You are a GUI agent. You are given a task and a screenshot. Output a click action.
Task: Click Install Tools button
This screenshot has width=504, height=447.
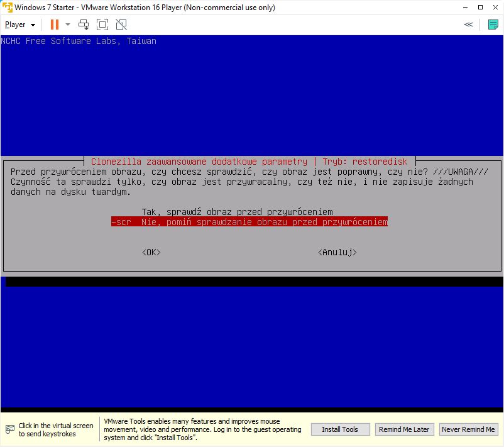point(340,429)
